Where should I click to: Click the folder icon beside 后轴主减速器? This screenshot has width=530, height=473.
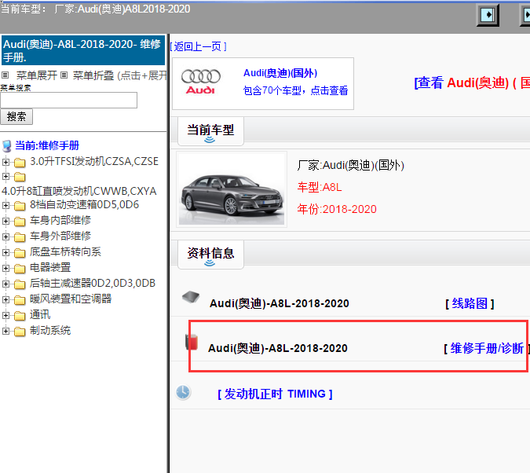click(x=20, y=284)
